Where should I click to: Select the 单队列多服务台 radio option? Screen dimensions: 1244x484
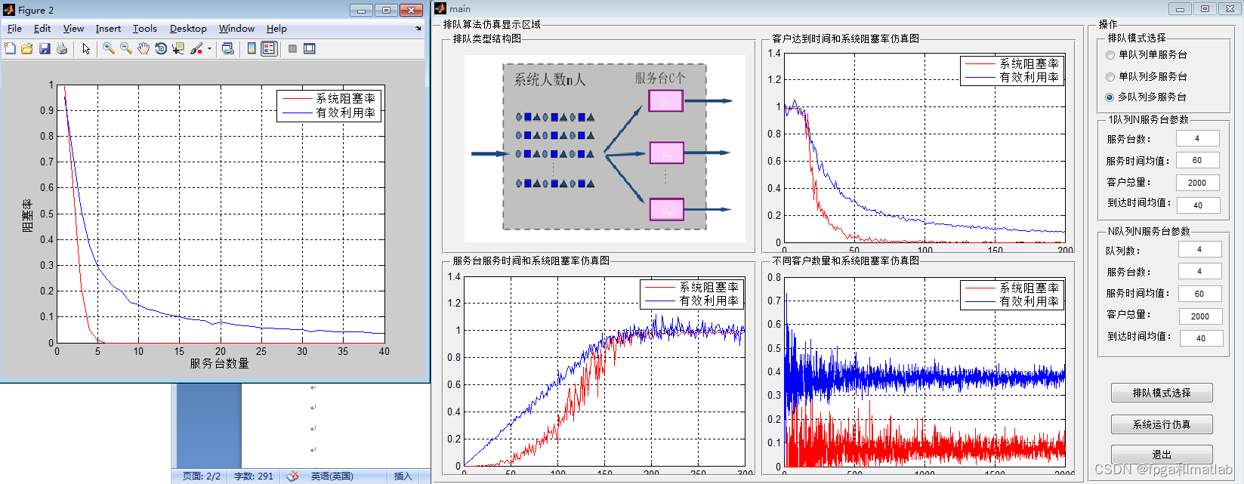click(1146, 77)
